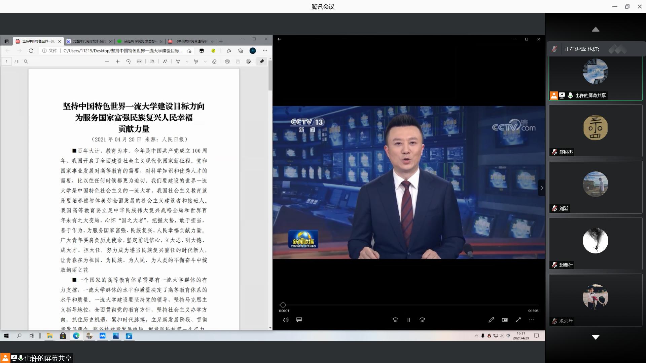Screen dimensions: 646x363
Task: Skip the video forward 30 seconds
Action: (x=422, y=320)
